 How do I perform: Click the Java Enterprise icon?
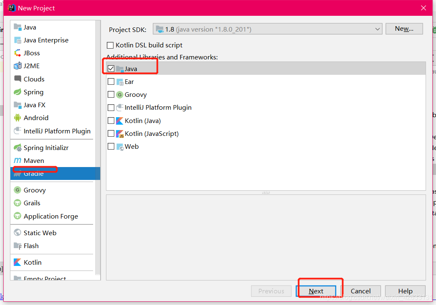17,40
